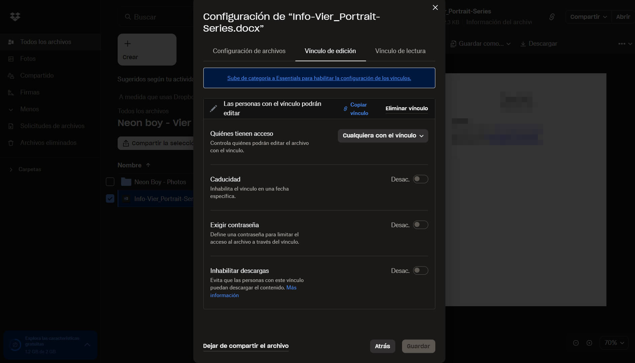This screenshot has height=363, width=635.
Task: Click the storage usage circle icon
Action: tap(15, 345)
